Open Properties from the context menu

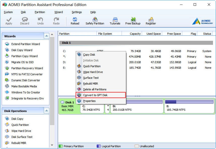click(x=101, y=101)
